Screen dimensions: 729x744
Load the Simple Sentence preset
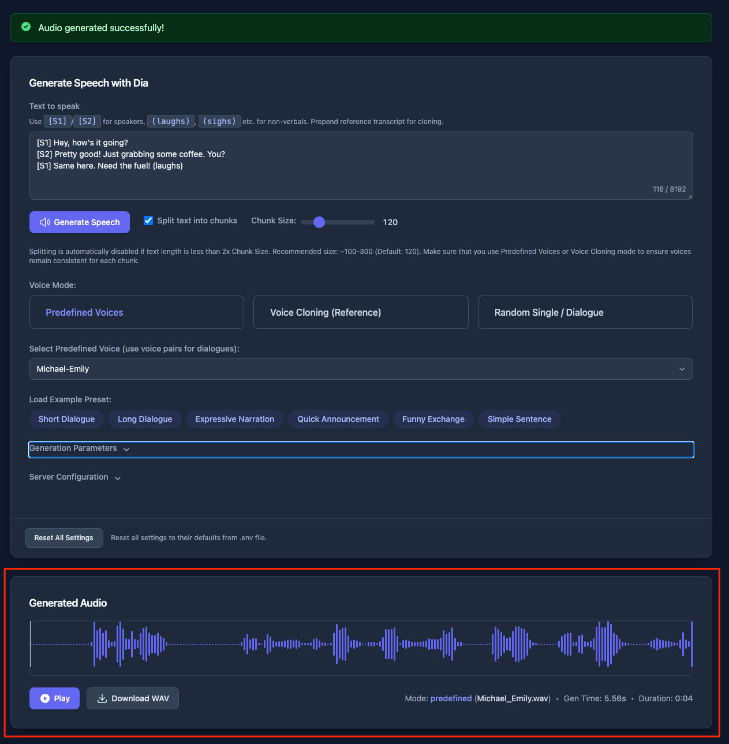(519, 419)
